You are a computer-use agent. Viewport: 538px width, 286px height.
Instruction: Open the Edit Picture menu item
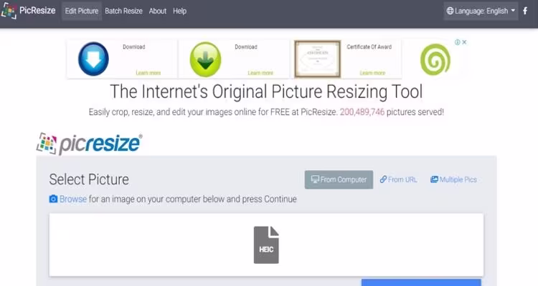tap(82, 11)
